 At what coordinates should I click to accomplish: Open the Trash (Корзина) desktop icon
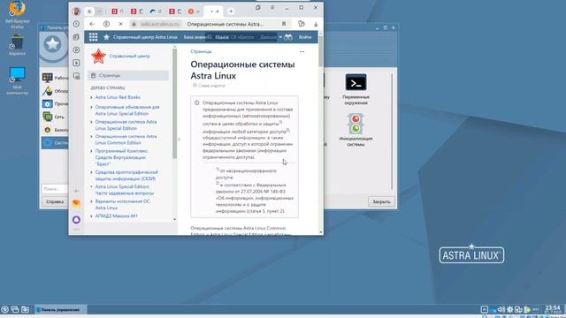(x=17, y=45)
